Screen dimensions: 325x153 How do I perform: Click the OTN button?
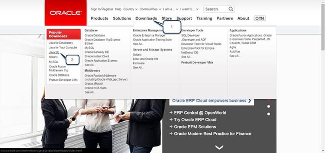(259, 18)
